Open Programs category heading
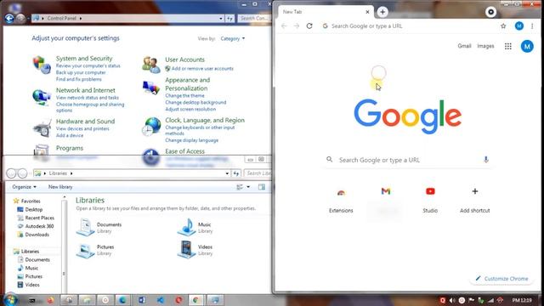 [x=70, y=148]
